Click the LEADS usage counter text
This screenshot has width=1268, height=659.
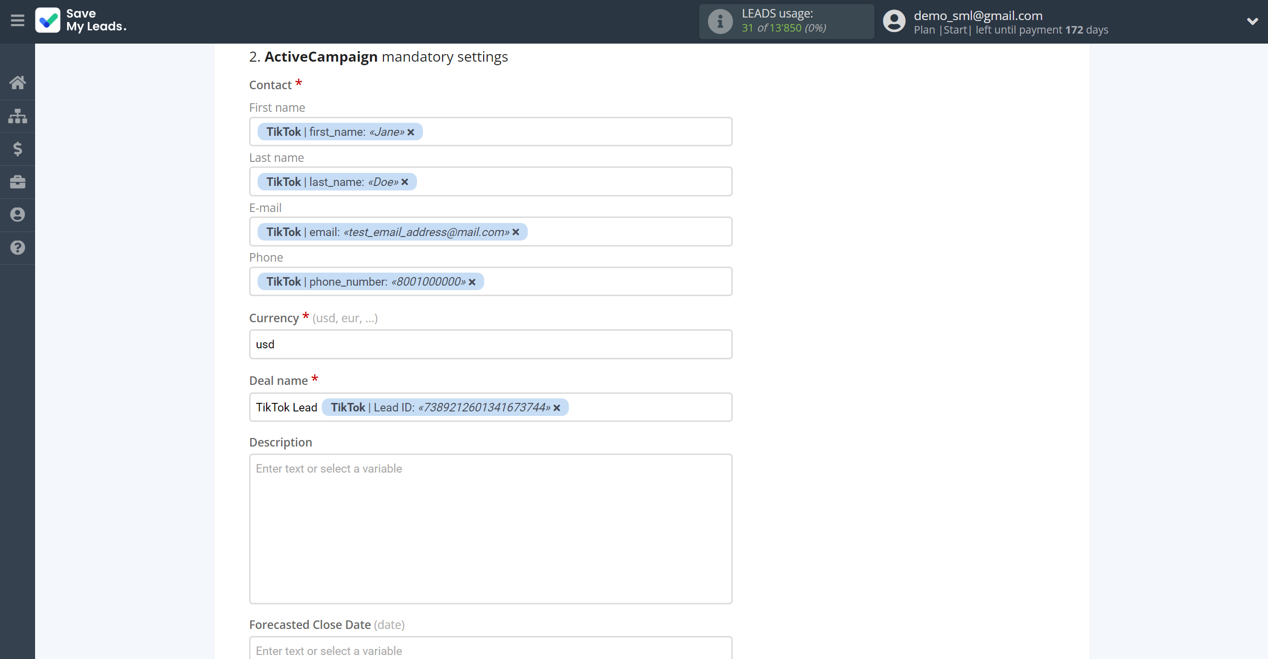784,28
